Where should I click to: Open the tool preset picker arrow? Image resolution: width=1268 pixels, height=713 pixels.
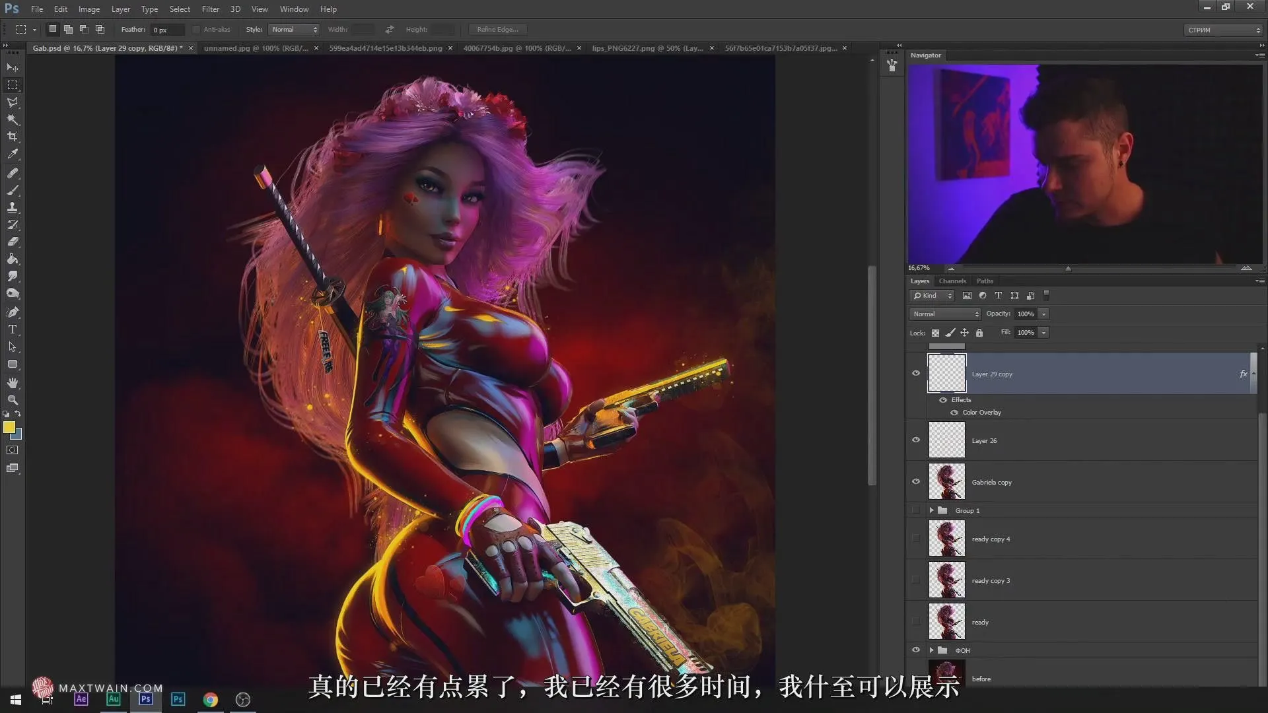click(x=34, y=30)
